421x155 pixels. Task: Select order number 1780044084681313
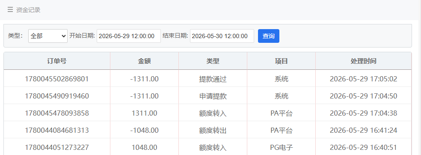click(57, 130)
